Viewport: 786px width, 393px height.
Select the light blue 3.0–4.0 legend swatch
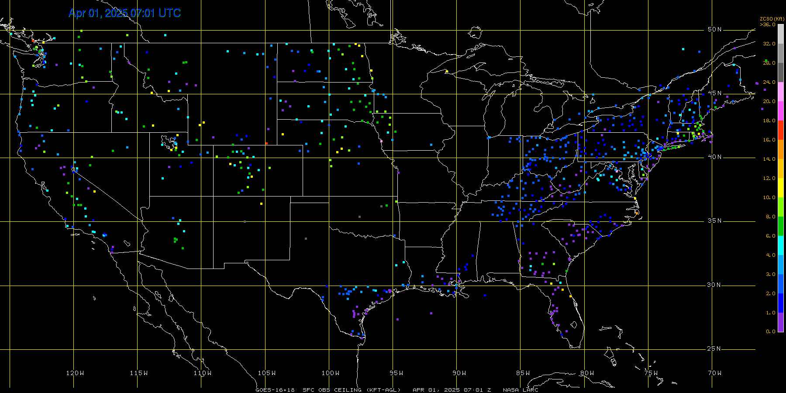pos(781,265)
